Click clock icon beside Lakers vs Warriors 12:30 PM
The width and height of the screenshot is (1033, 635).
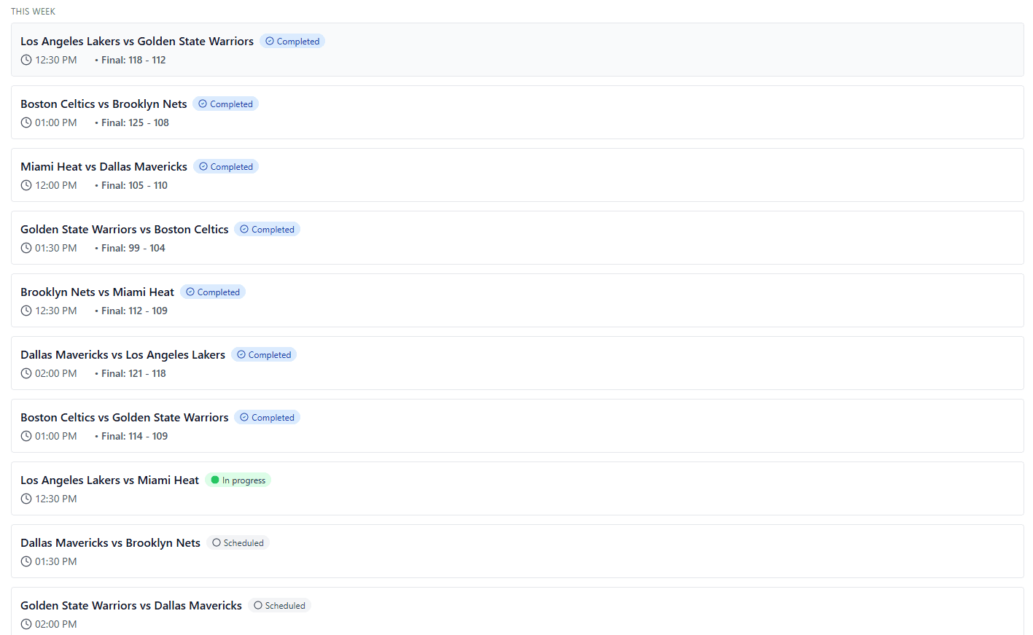(26, 60)
